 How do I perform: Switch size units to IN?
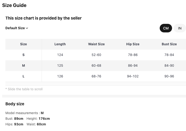[x=180, y=28]
